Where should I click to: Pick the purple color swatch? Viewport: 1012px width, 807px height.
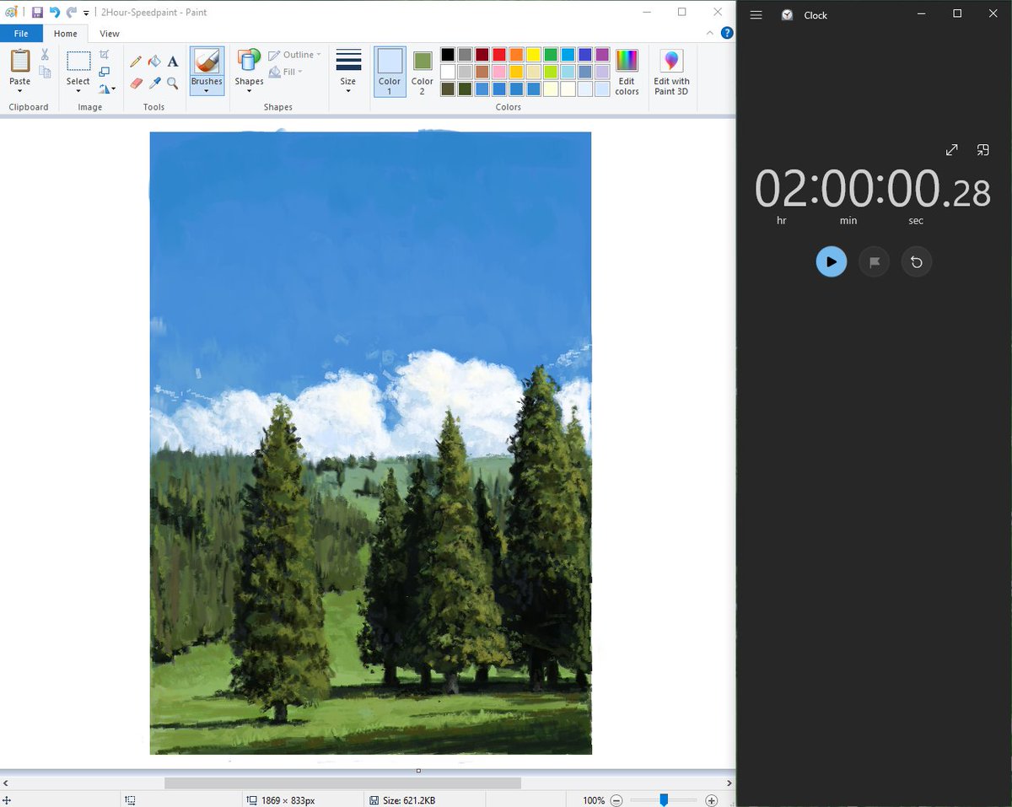click(x=602, y=55)
